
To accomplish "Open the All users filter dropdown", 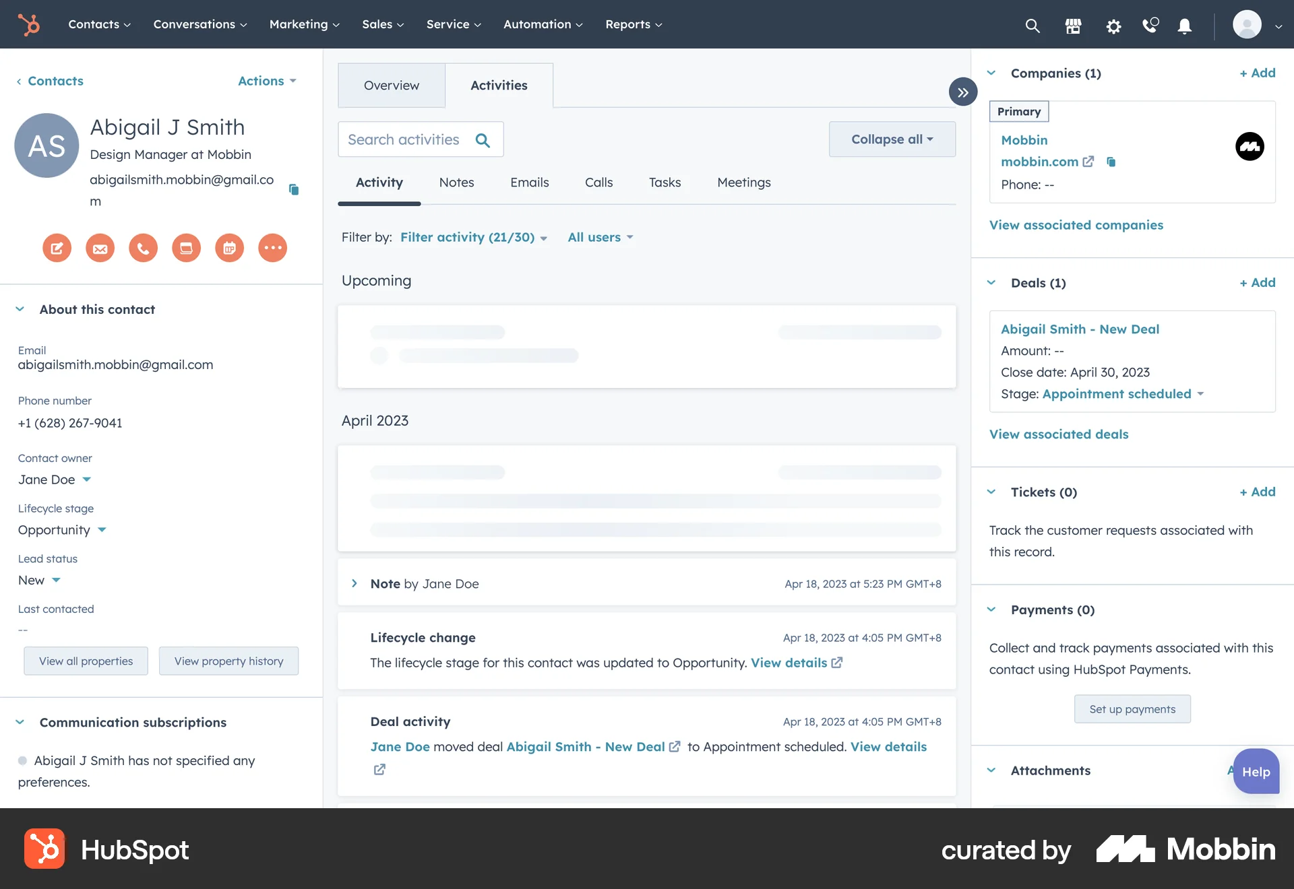I will click(600, 237).
